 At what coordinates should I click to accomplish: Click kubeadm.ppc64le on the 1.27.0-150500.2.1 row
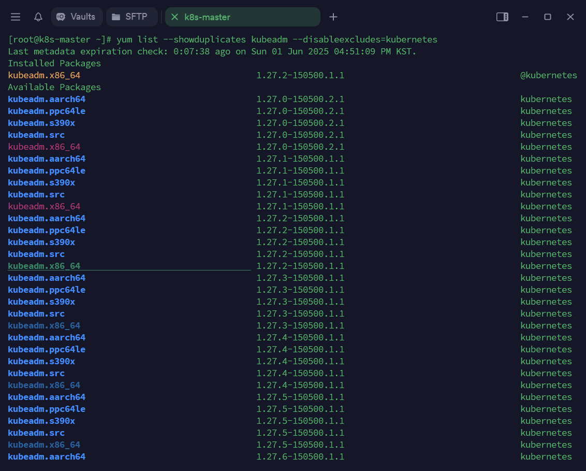tap(47, 111)
